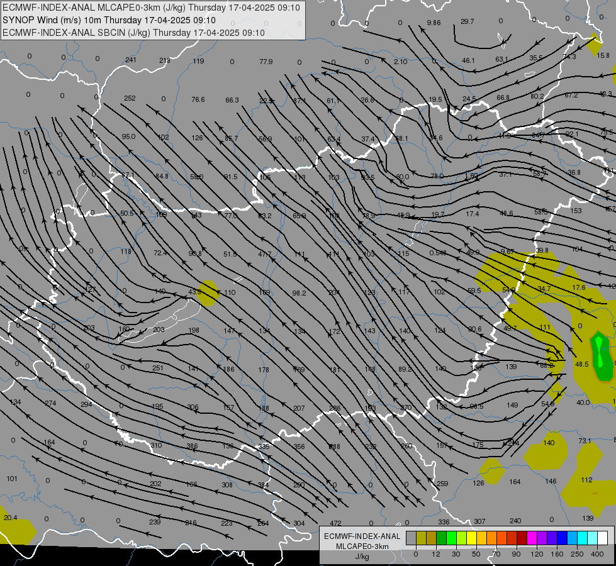Click the value 308

(227, 485)
